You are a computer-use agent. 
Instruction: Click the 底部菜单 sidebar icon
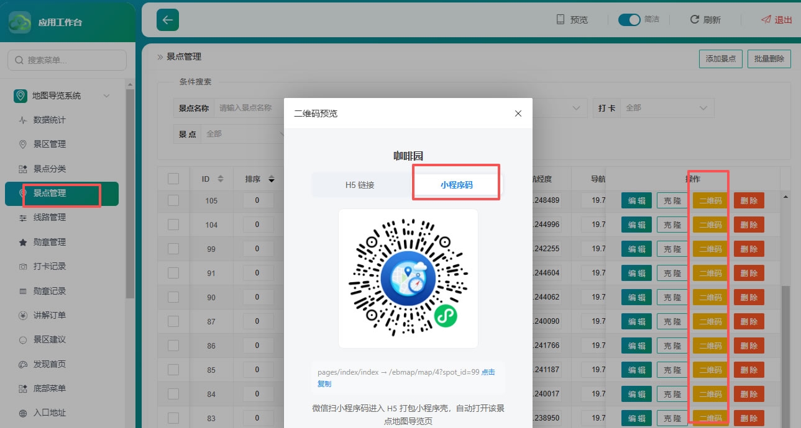(23, 388)
